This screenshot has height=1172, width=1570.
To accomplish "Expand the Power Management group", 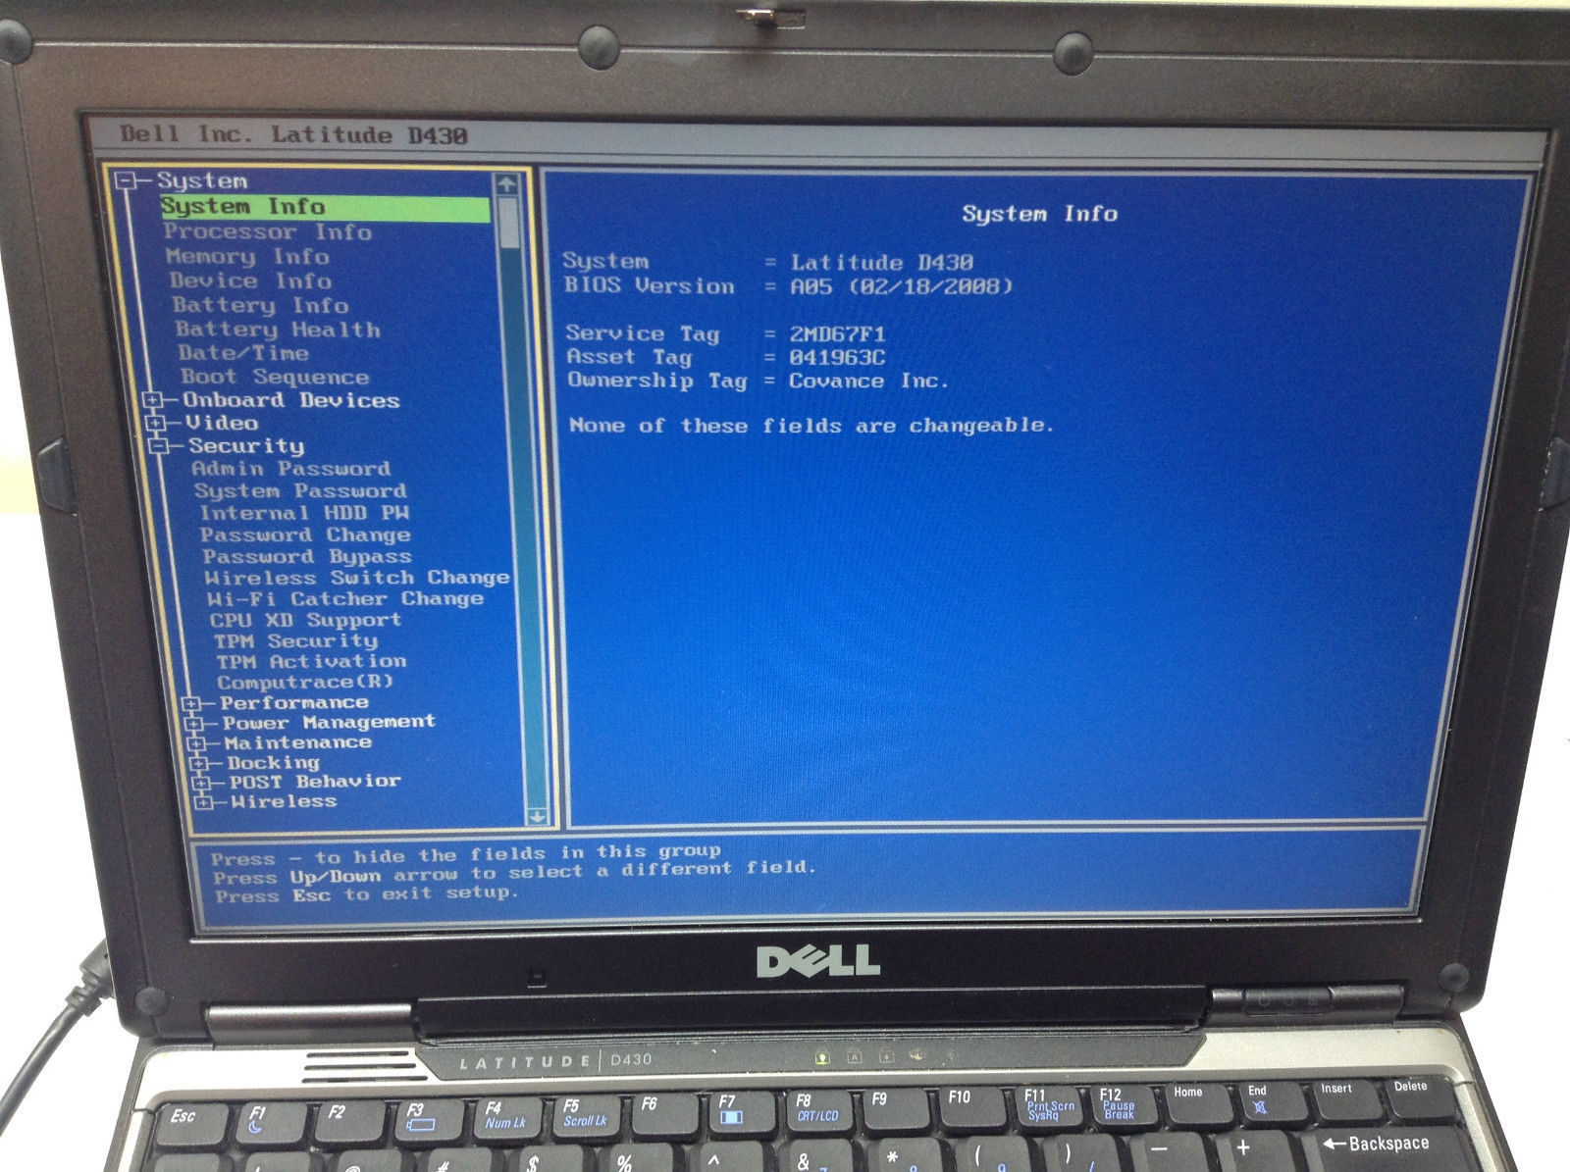I will pyautogui.click(x=194, y=723).
